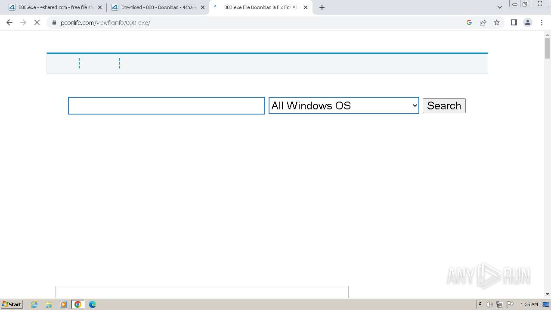Viewport: 551px width, 310px height.
Task: Open the tab search dropdown arrow
Action: point(500,7)
